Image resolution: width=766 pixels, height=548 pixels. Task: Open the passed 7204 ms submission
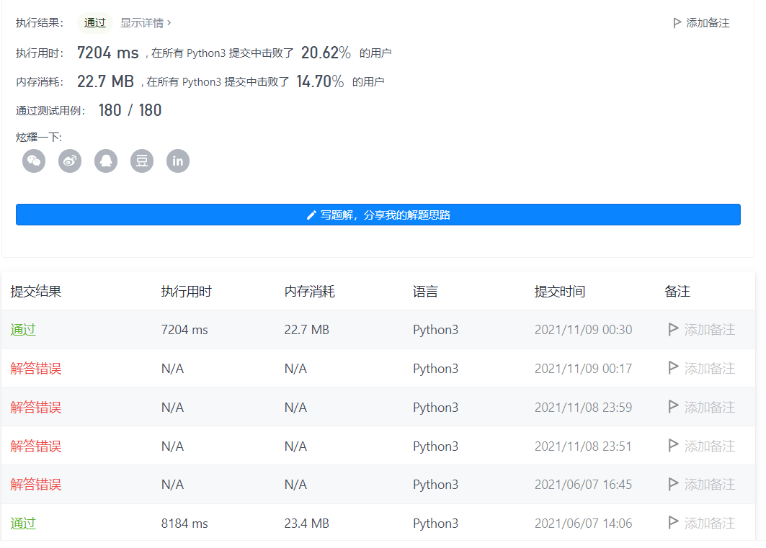point(23,330)
